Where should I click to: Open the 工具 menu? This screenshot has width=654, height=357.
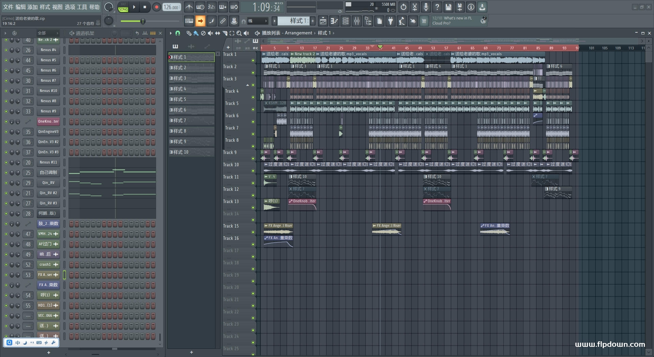(x=82, y=7)
